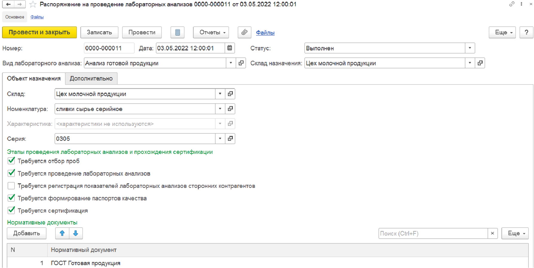Screen dimensions: 534x268
Task: Expand Склад назначения dropdown
Action: 470,63
